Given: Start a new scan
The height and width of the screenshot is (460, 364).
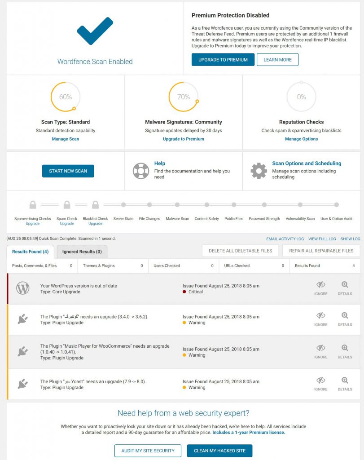Looking at the screenshot, I should tap(68, 171).
